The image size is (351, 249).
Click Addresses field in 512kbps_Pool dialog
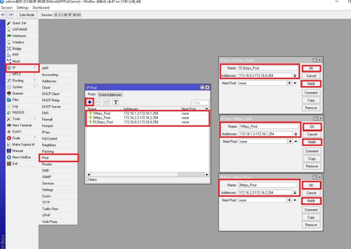pyautogui.click(x=265, y=75)
